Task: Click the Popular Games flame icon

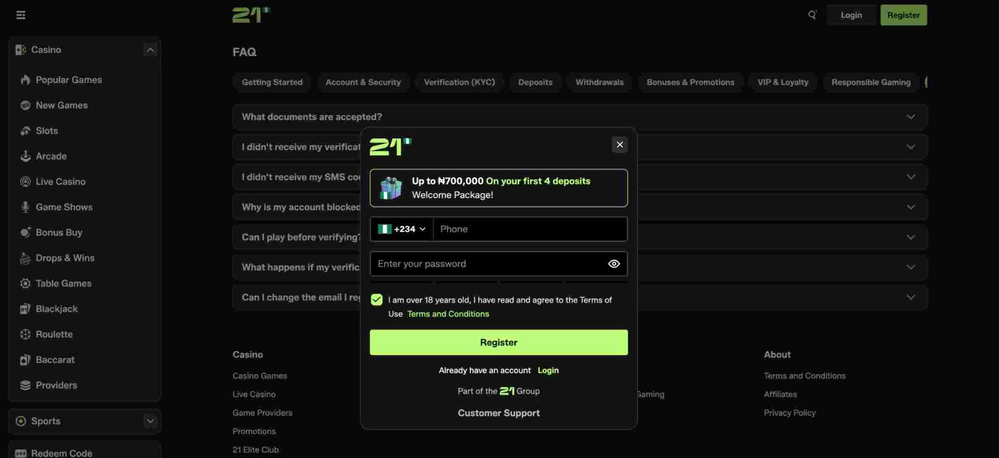Action: click(25, 80)
